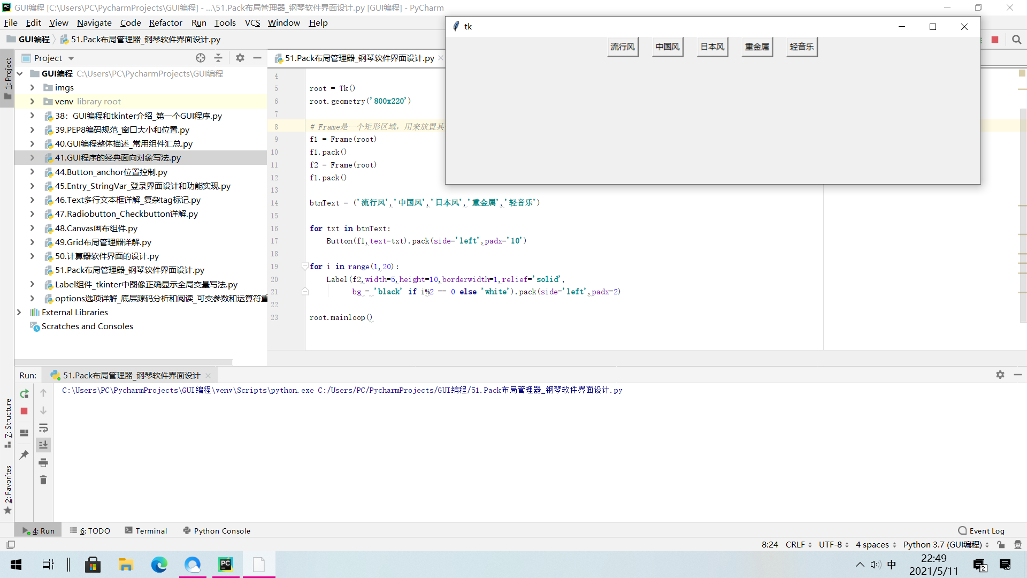Screen dimensions: 1027x578
Task: Toggle soft-wrap in Run console
Action: click(43, 428)
